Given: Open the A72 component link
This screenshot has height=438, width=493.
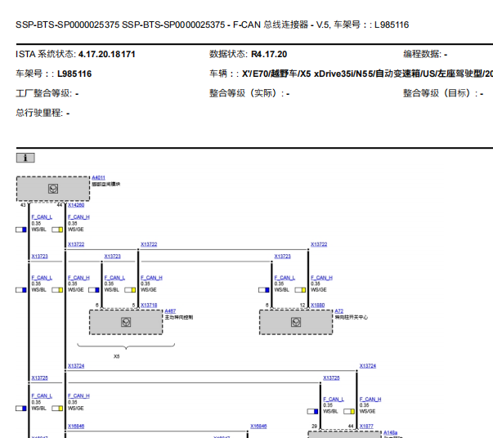Looking at the screenshot, I should [x=339, y=311].
